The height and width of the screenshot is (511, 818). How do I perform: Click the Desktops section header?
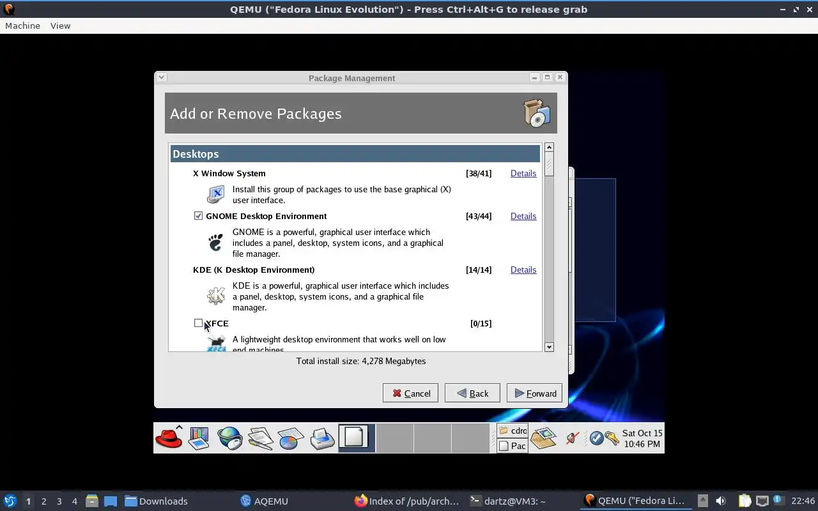(355, 153)
